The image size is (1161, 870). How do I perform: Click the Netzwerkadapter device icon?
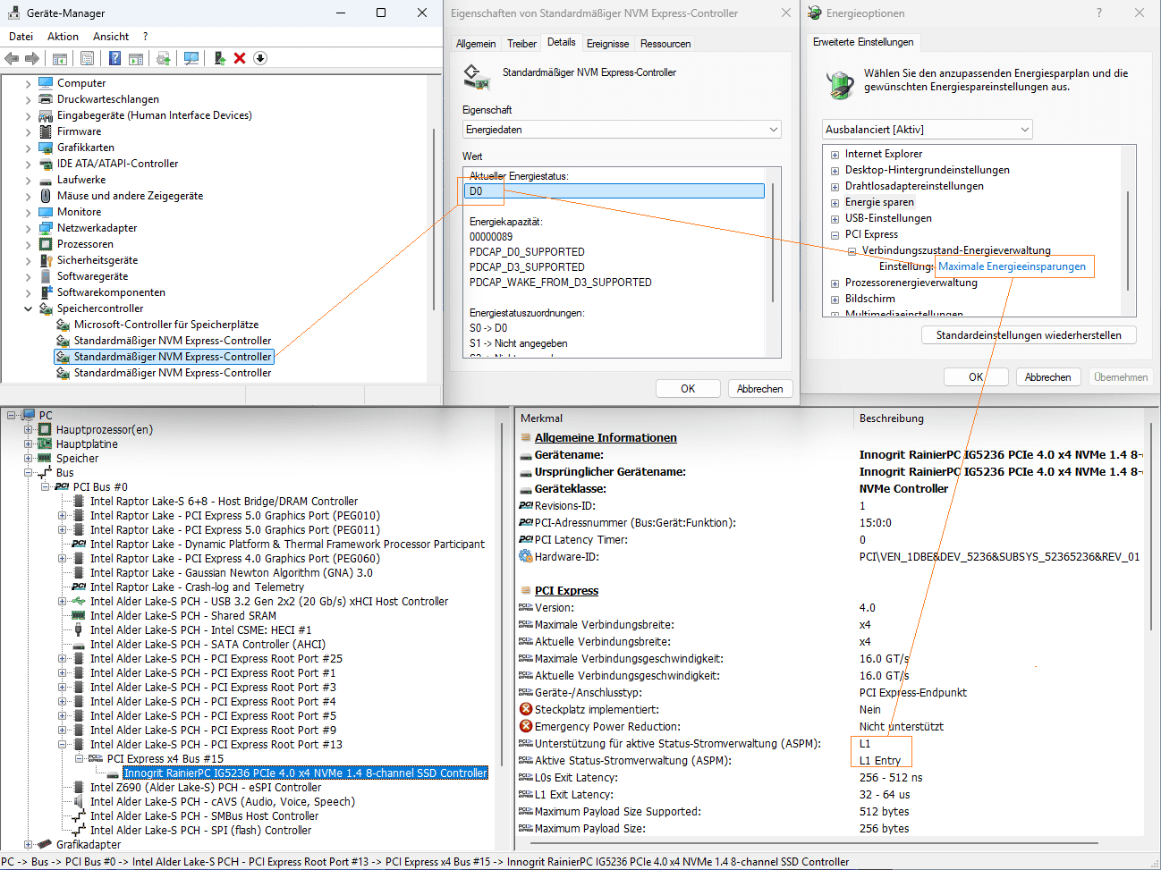46,228
